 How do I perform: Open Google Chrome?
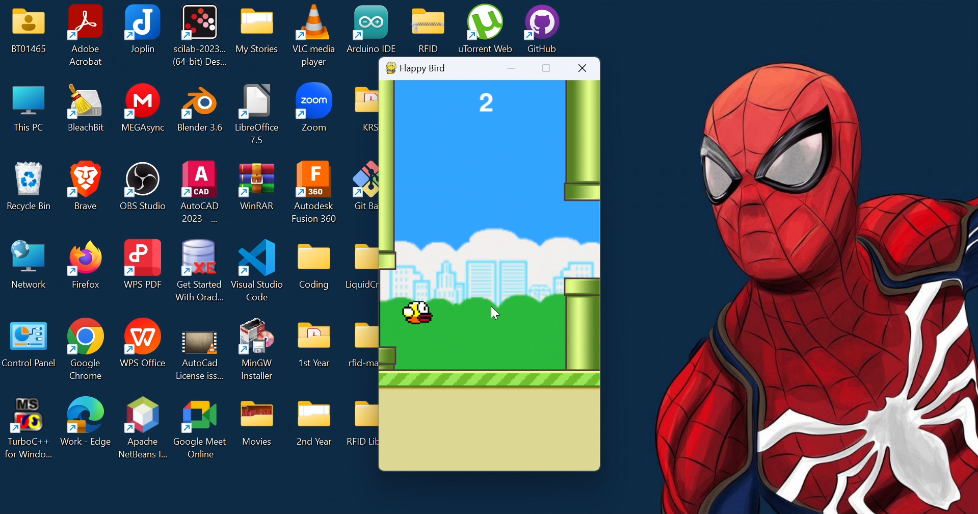coord(85,337)
